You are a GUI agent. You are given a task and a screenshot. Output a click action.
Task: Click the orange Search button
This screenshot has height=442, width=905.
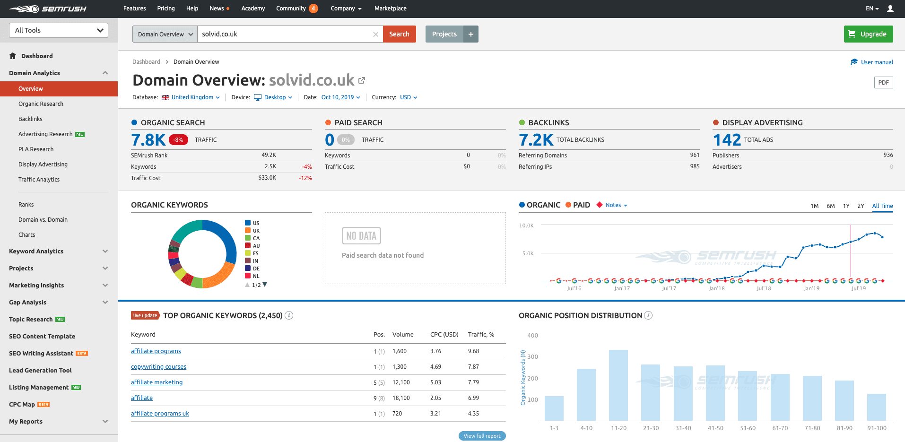tap(400, 34)
